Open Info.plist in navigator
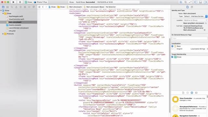Viewport: 208px width, 117px height. tap(12, 31)
